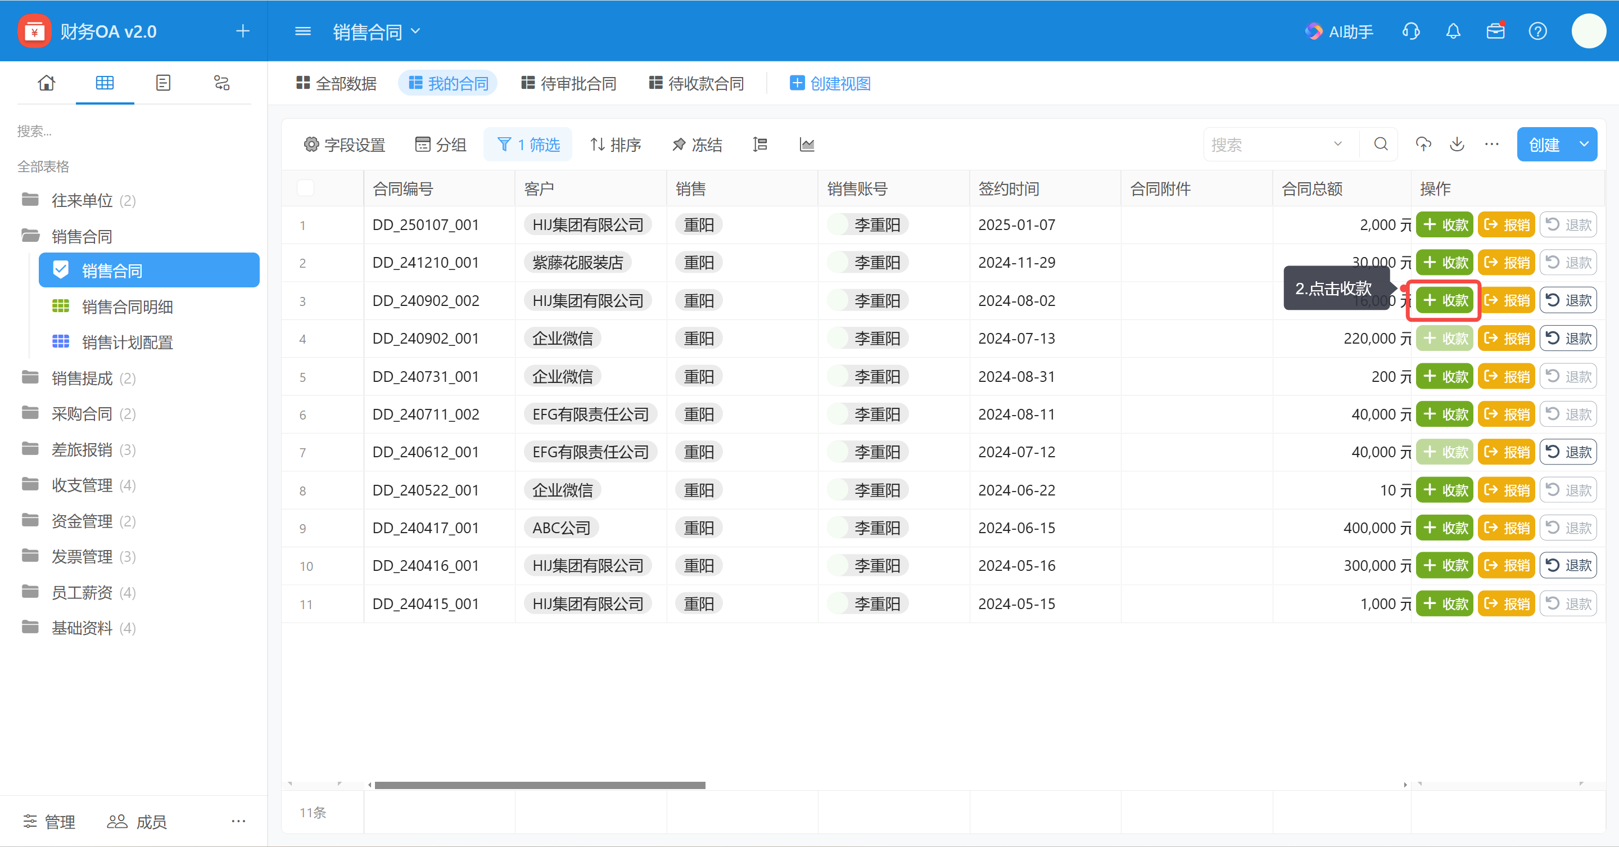Switch to 待审批合同 view tab
This screenshot has height=847, width=1619.
click(x=569, y=83)
